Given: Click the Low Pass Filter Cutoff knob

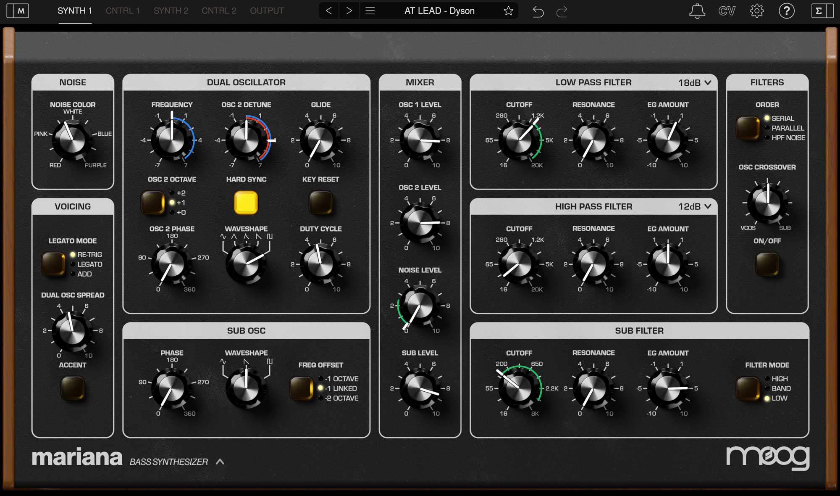Looking at the screenshot, I should pyautogui.click(x=519, y=140).
